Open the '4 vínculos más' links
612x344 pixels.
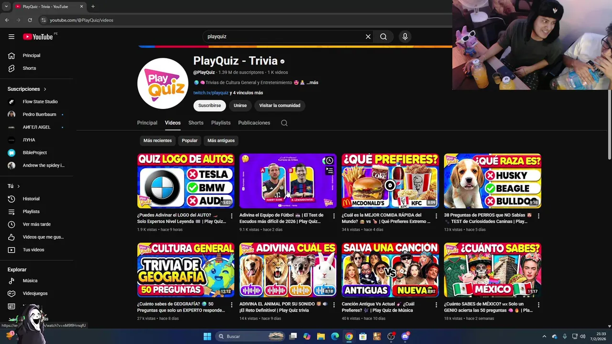coord(246,93)
